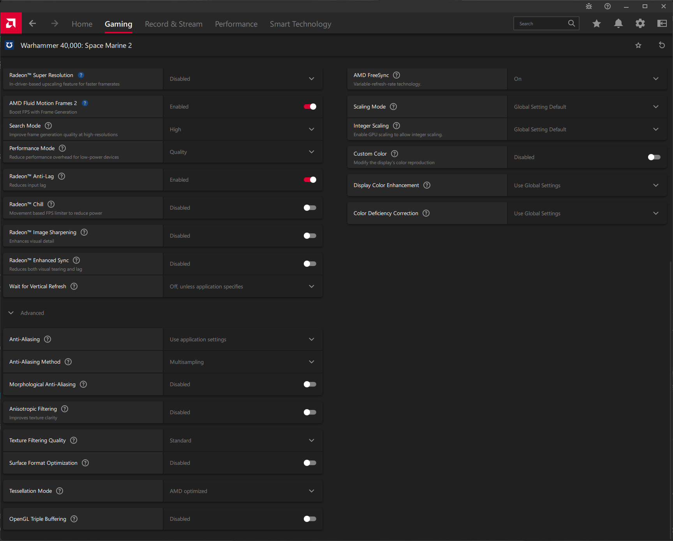Show help for Radeon Super Resolution
The height and width of the screenshot is (541, 673).
[81, 75]
